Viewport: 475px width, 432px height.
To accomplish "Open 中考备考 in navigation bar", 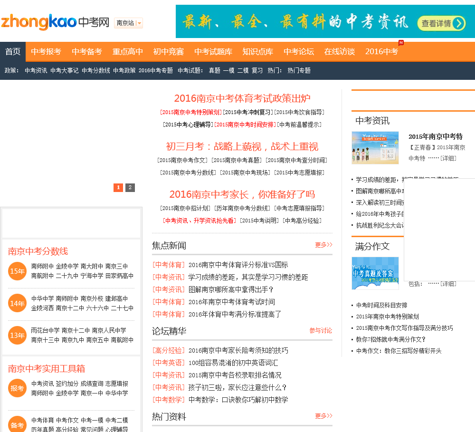I will (x=87, y=51).
